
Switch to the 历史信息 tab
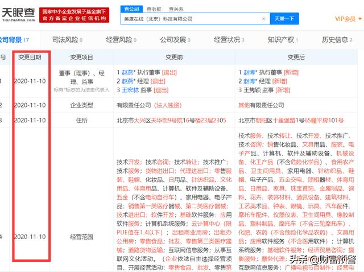tap(337, 40)
